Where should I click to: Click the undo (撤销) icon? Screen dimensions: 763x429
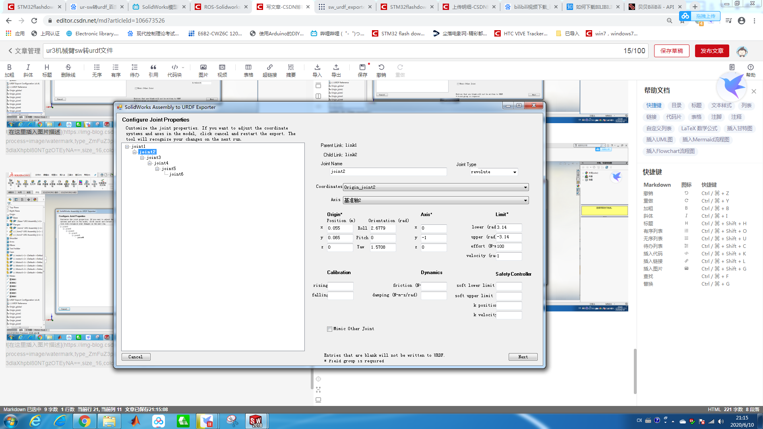point(381,70)
